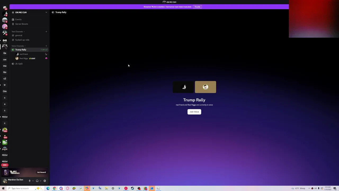Open the server icon with 2 badge

(5, 20)
